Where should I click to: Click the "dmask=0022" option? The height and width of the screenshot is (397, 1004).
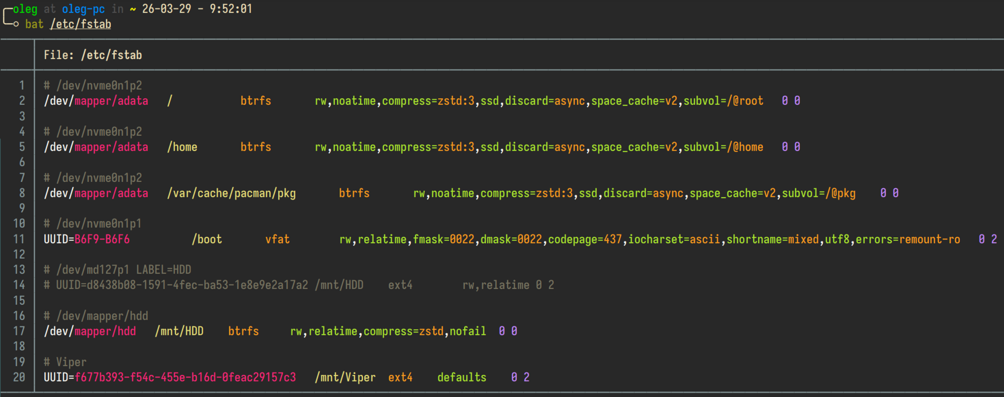coord(511,239)
